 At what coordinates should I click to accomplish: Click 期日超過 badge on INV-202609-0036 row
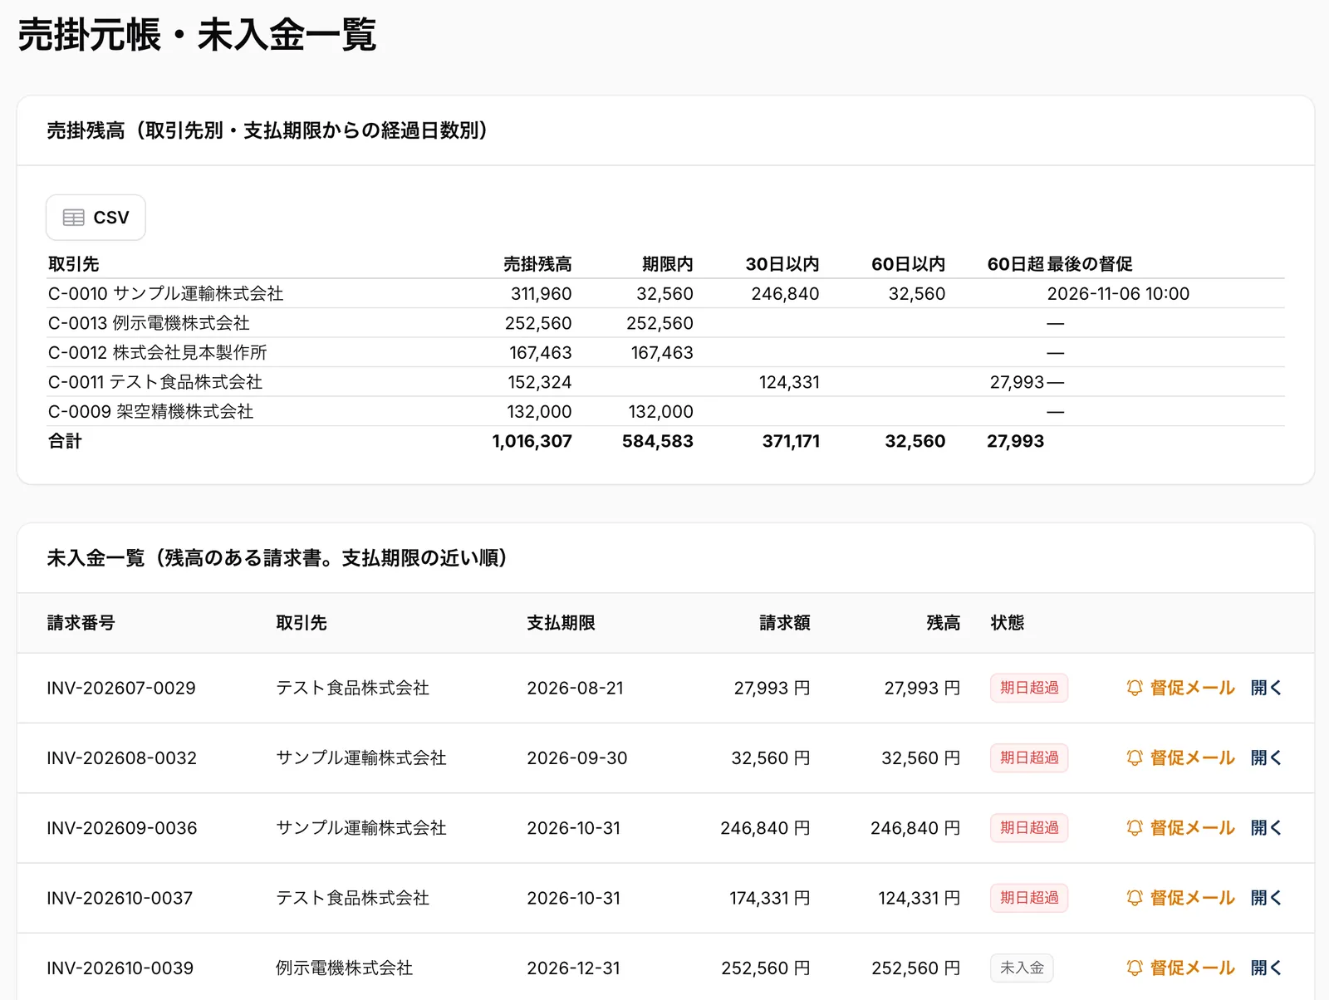1029,828
